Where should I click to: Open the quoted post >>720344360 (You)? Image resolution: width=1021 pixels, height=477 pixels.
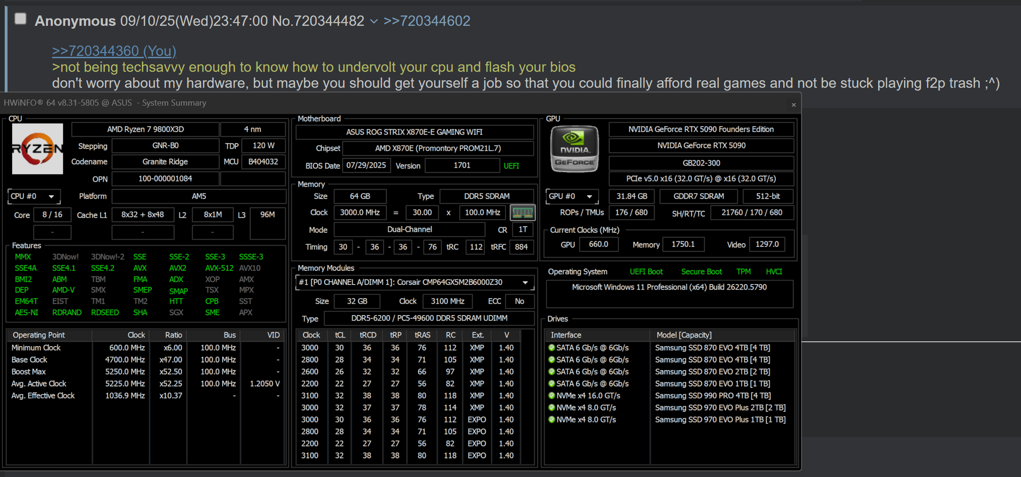tap(114, 51)
